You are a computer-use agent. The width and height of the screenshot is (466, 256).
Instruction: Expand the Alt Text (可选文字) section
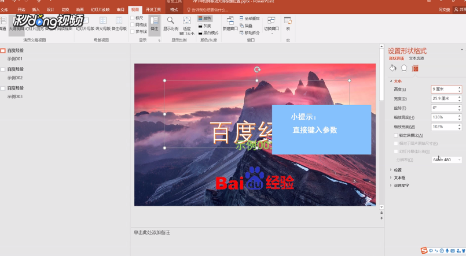click(x=391, y=185)
